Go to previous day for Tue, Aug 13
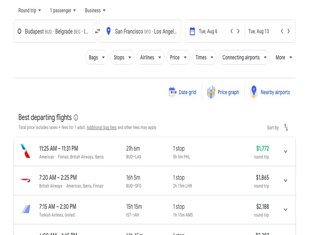This screenshot has height=235, width=313. pyautogui.click(x=282, y=31)
